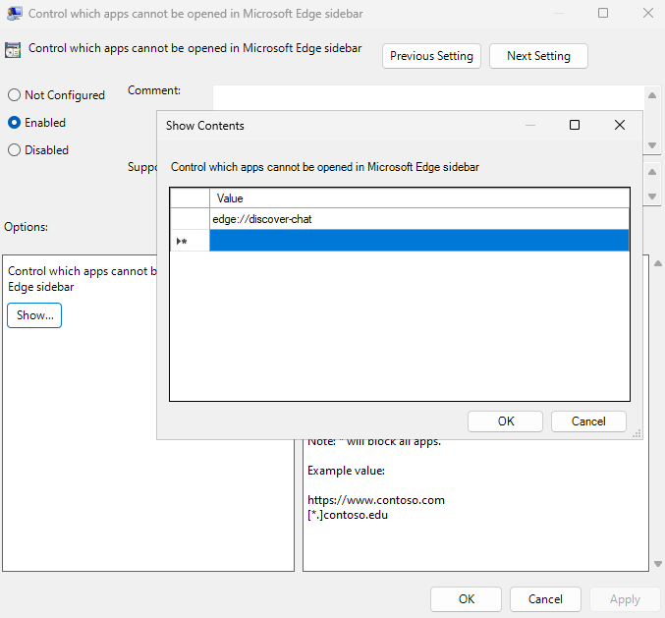The image size is (665, 618).
Task: Click the Show... button in Options
Action: coord(34,315)
